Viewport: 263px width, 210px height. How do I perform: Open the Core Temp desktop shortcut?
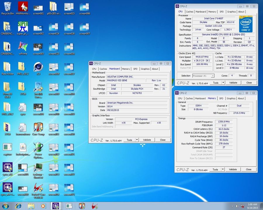[38, 127]
